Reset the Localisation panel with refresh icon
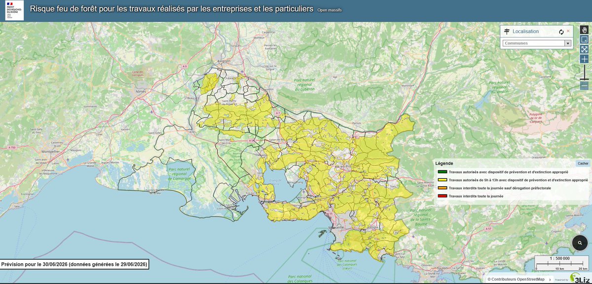 561,32
